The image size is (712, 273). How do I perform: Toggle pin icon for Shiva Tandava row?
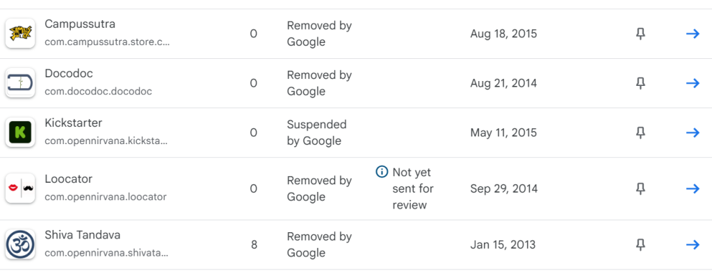[x=640, y=245]
